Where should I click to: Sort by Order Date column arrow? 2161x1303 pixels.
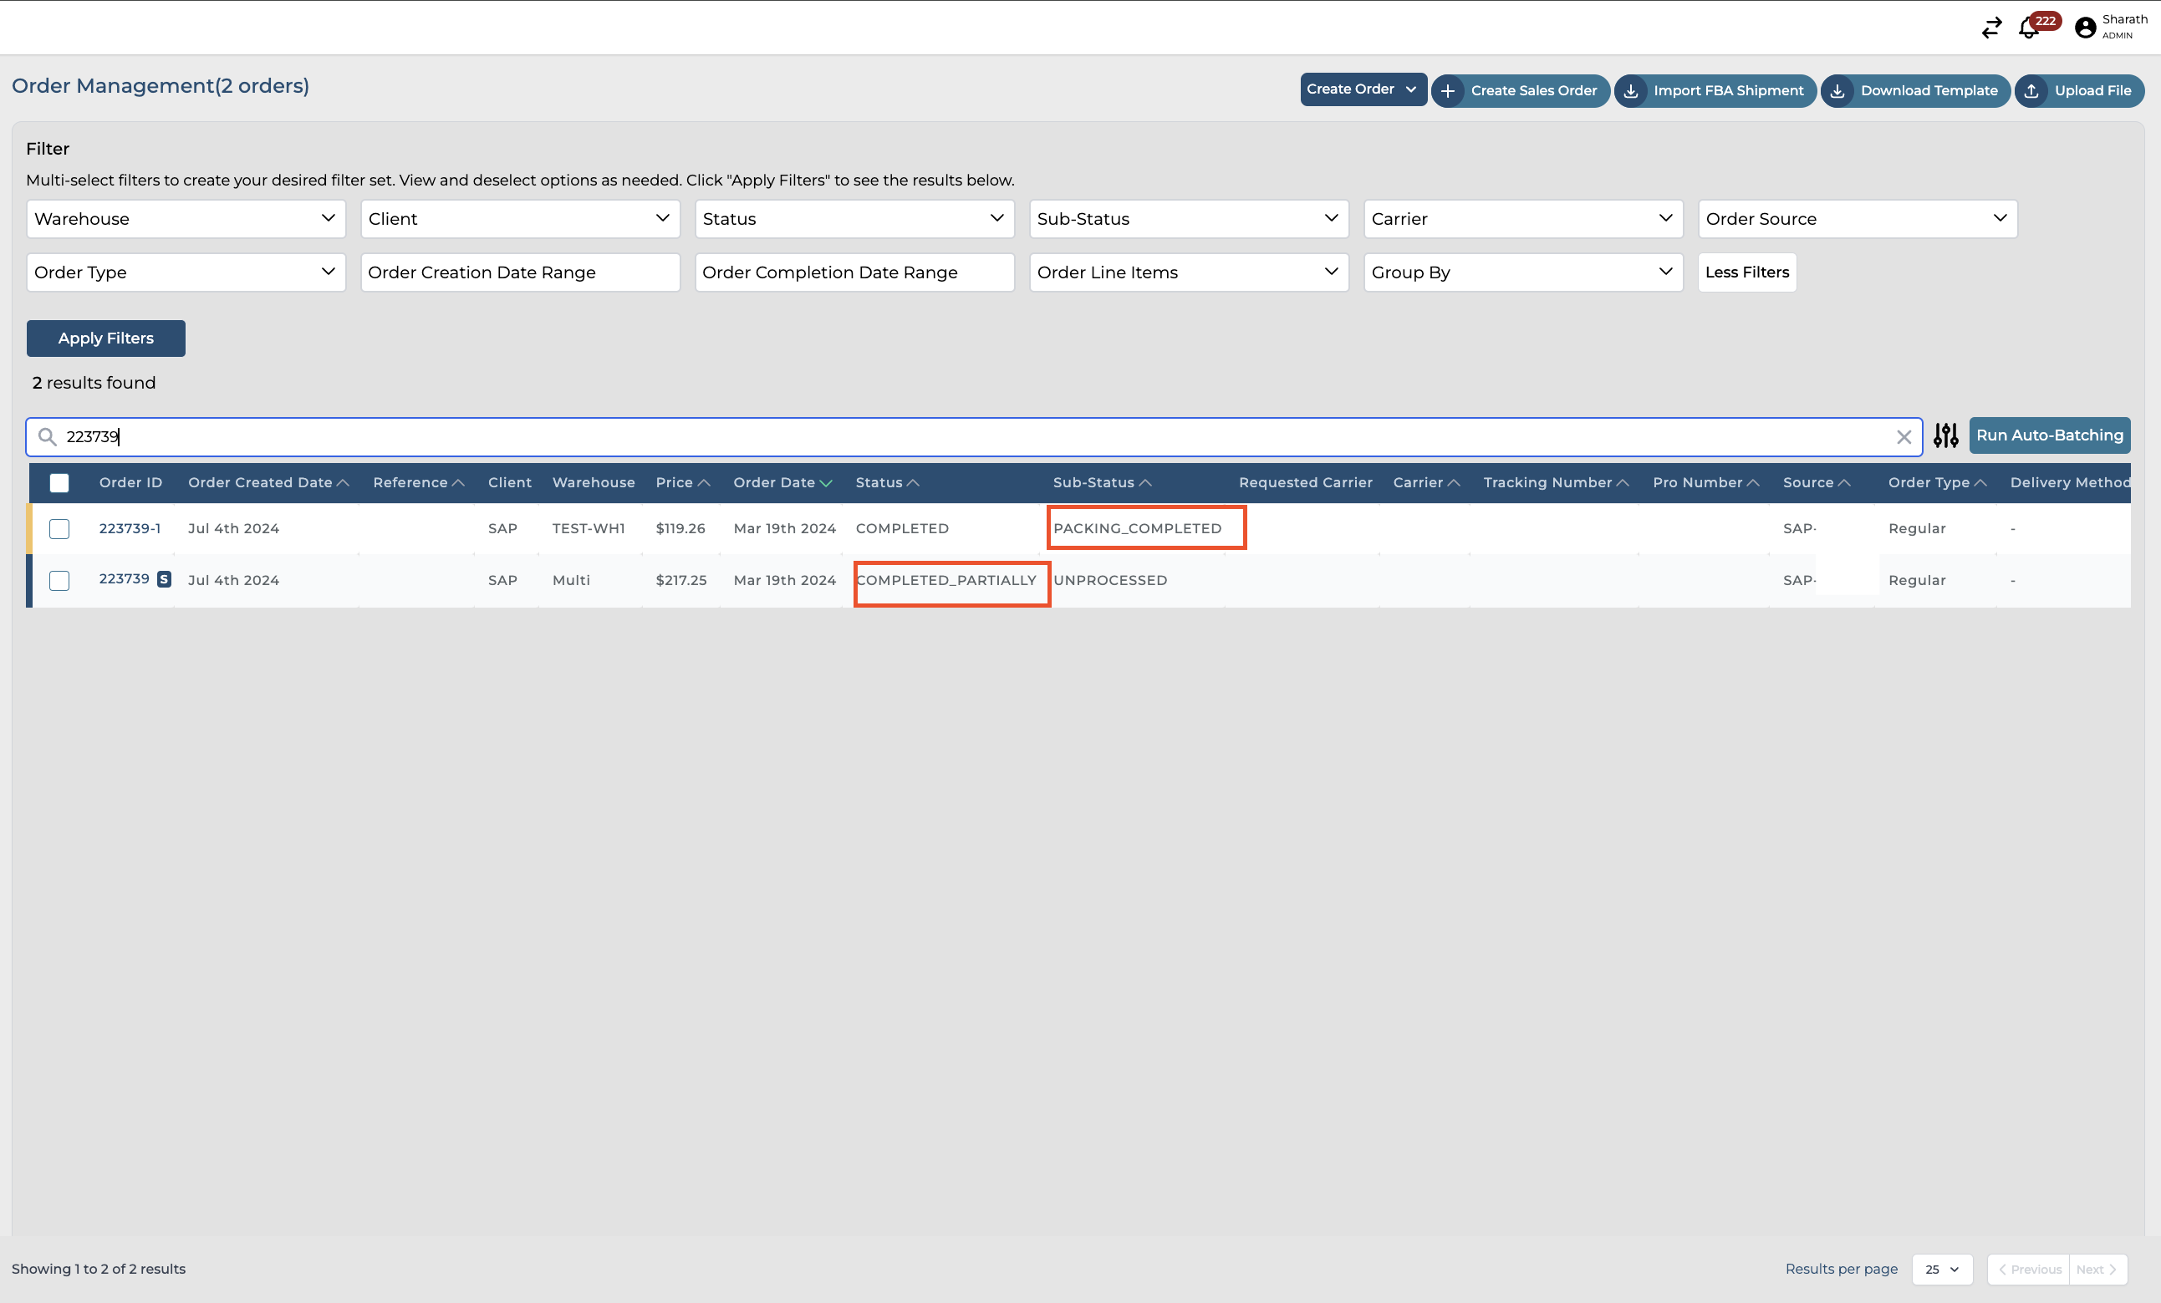point(825,483)
